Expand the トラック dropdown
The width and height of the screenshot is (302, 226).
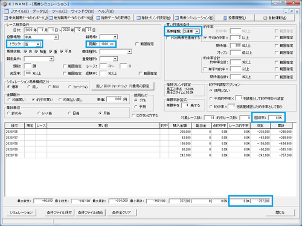38,44
